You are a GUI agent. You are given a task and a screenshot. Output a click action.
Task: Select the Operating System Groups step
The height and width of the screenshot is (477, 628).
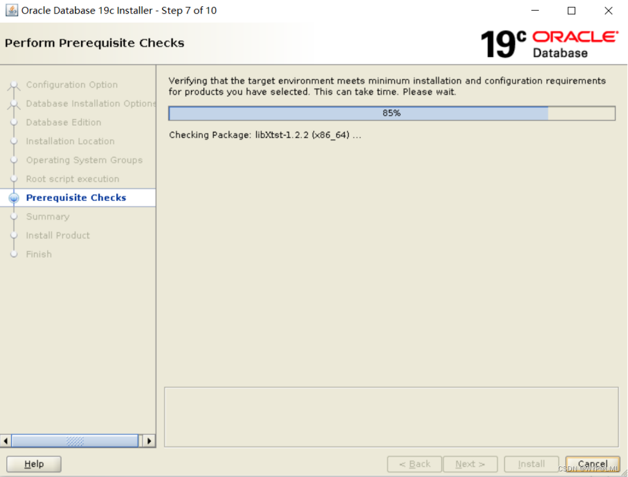[x=84, y=160]
